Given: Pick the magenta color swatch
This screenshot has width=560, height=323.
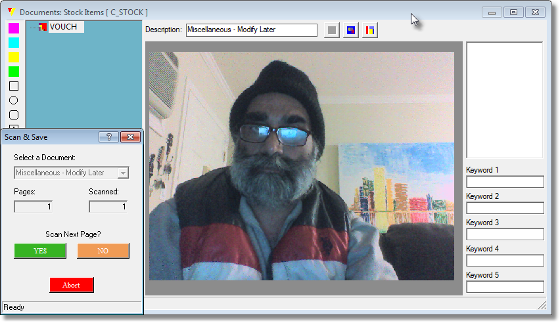Looking at the screenshot, I should coord(14,28).
